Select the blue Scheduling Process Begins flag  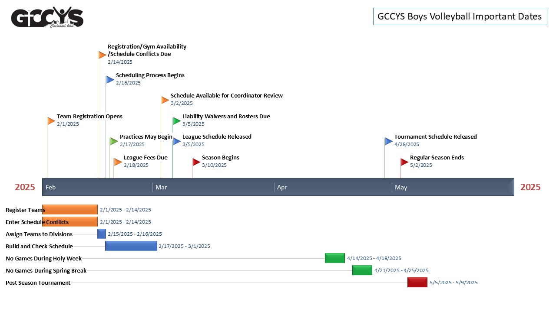point(110,80)
